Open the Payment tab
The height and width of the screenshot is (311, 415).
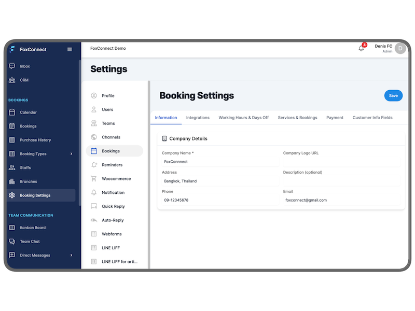(x=335, y=118)
